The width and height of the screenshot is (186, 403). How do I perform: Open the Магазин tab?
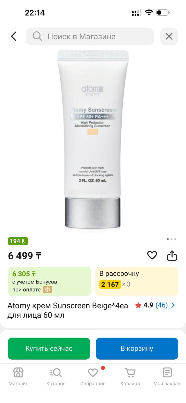(18, 376)
